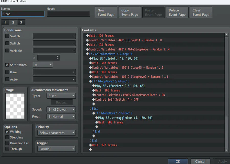Enable the second Switch condition checkbox
Screen dimensions: 230x164
coord(7,43)
